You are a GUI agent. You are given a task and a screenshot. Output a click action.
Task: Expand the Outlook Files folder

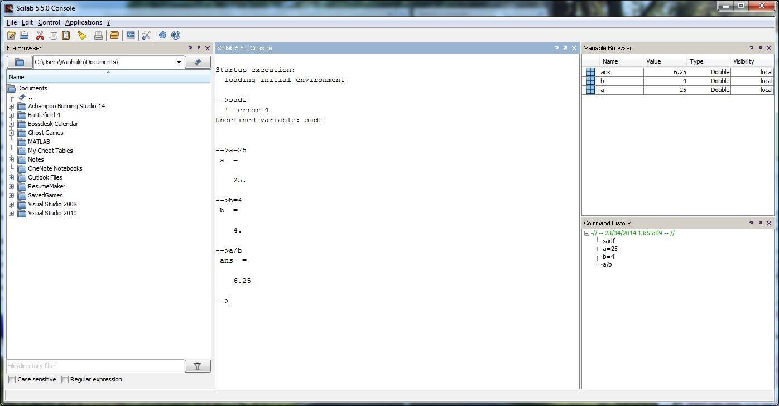pyautogui.click(x=11, y=177)
